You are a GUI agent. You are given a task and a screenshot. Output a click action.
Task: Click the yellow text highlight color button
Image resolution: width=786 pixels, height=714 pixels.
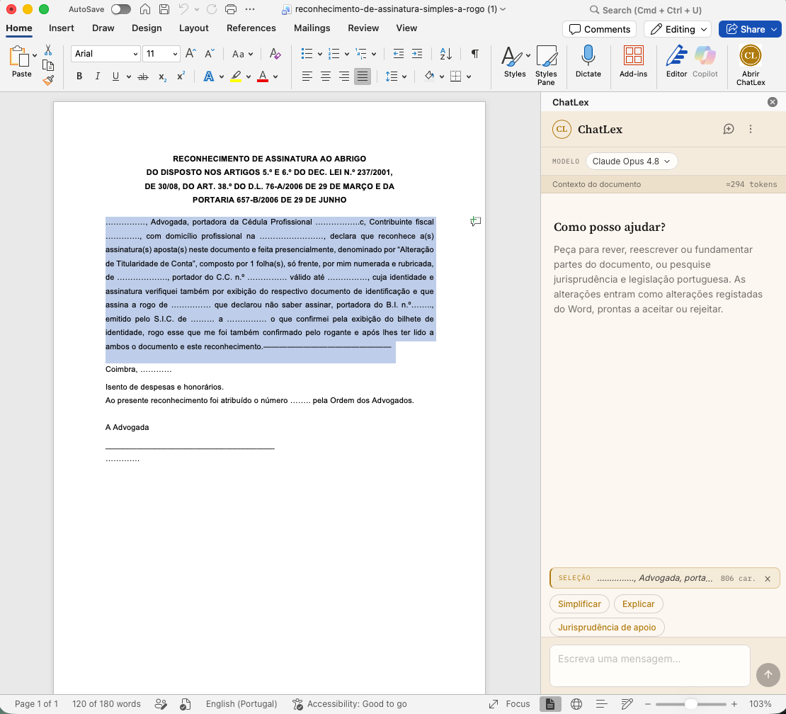click(236, 76)
